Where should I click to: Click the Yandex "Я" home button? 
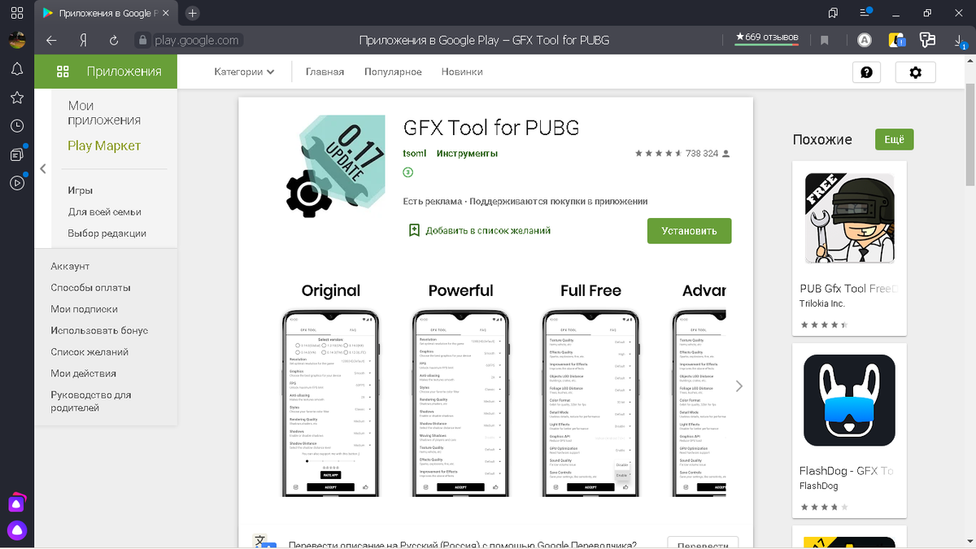(83, 40)
